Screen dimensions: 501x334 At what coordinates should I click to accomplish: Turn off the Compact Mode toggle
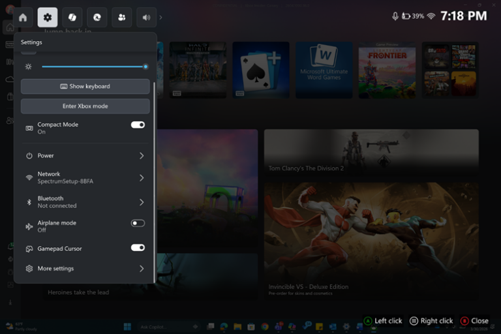(138, 125)
